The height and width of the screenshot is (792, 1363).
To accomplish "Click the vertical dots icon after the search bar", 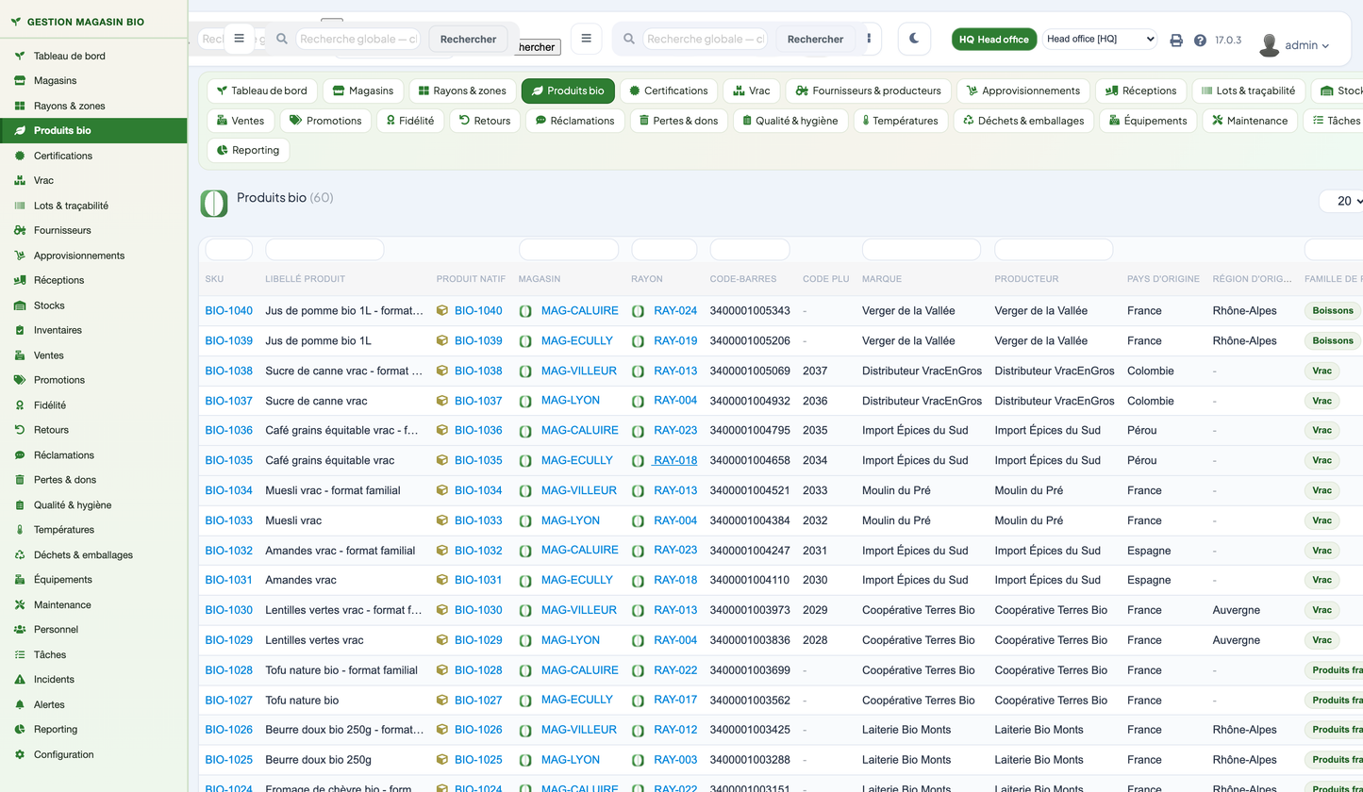I will click(869, 39).
